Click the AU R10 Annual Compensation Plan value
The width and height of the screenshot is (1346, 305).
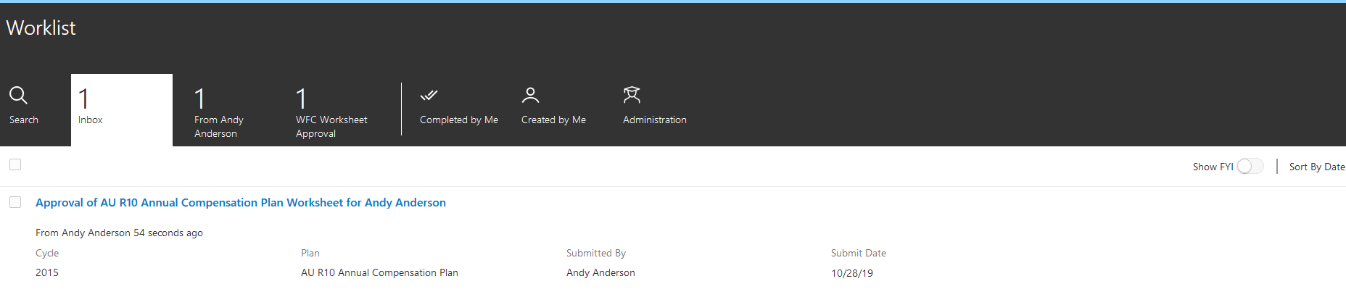(x=379, y=273)
